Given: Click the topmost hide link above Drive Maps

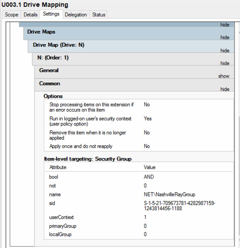Looking at the screenshot, I should point(225,25).
